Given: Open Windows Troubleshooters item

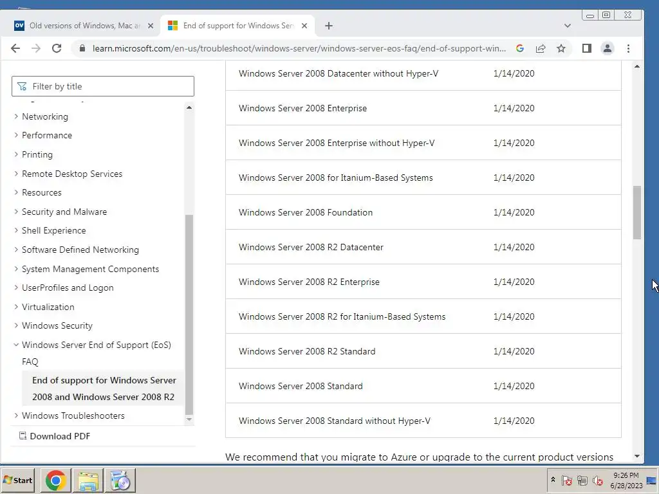Looking at the screenshot, I should (73, 416).
